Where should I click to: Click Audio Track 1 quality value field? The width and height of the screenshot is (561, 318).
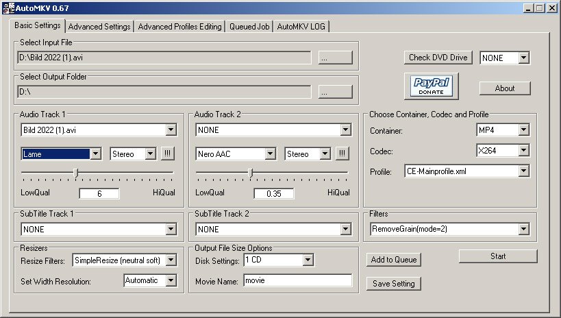pyautogui.click(x=99, y=194)
